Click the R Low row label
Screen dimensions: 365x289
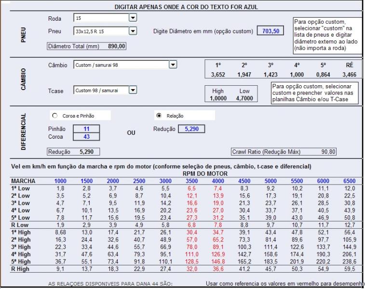(20, 225)
